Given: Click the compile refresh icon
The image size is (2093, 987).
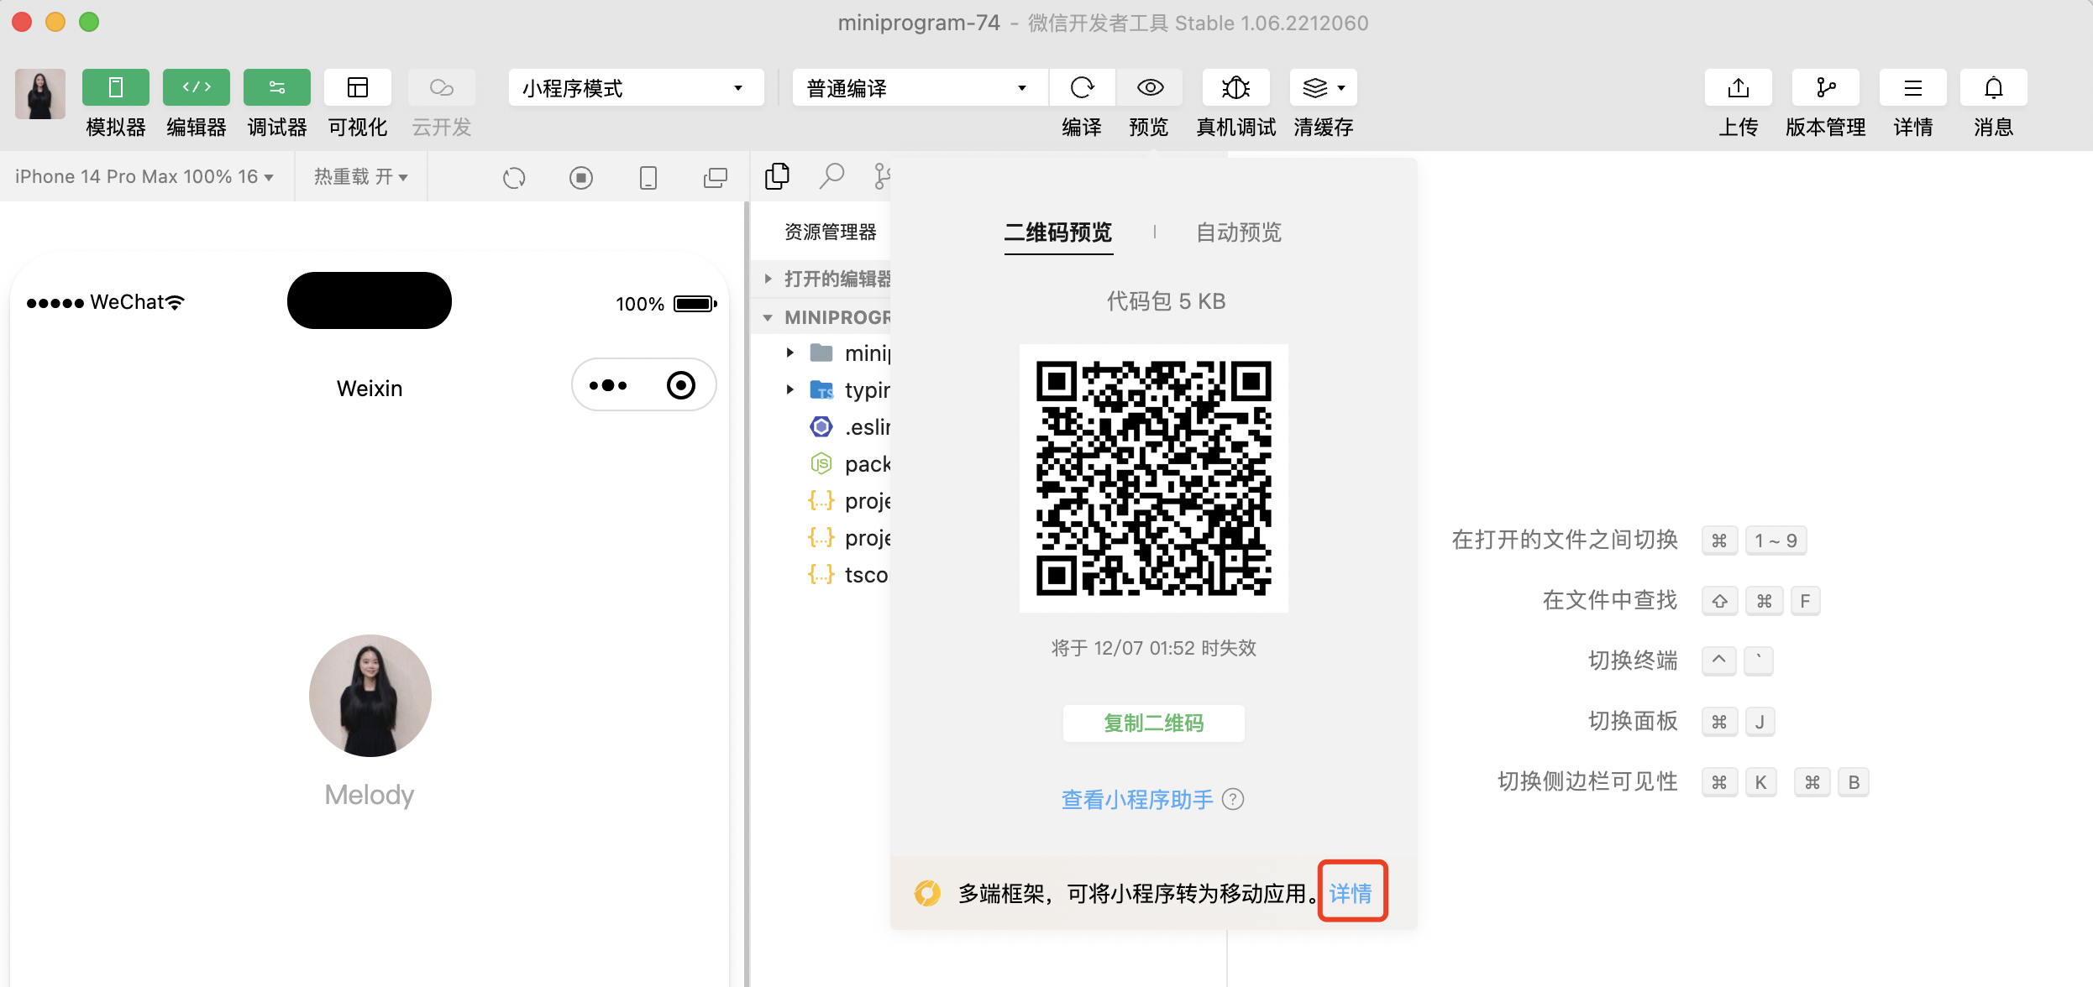Looking at the screenshot, I should coord(1082,87).
